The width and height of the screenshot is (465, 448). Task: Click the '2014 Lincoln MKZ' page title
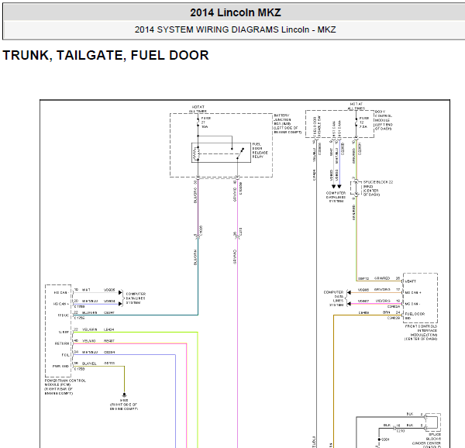pyautogui.click(x=235, y=12)
